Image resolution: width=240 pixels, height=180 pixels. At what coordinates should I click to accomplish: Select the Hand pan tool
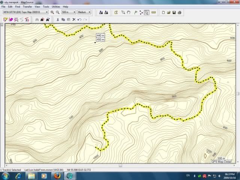128,12
